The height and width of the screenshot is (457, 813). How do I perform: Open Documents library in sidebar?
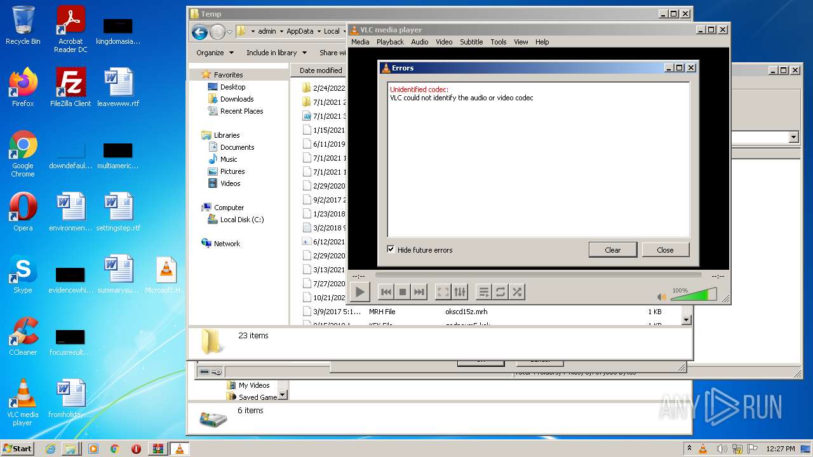[x=237, y=147]
